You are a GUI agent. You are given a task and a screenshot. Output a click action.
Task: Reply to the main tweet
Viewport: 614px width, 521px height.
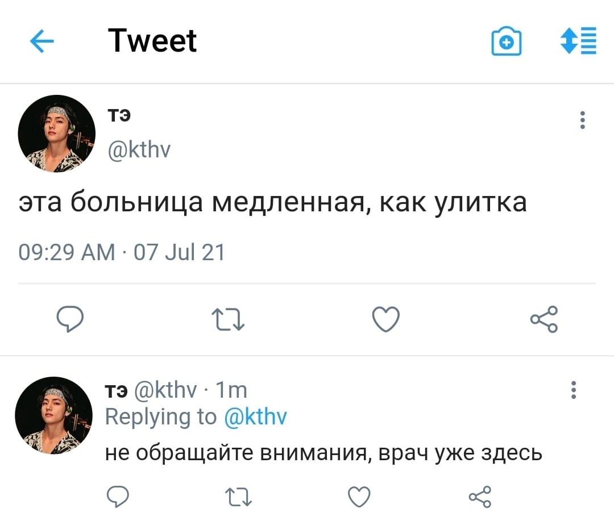click(x=70, y=319)
